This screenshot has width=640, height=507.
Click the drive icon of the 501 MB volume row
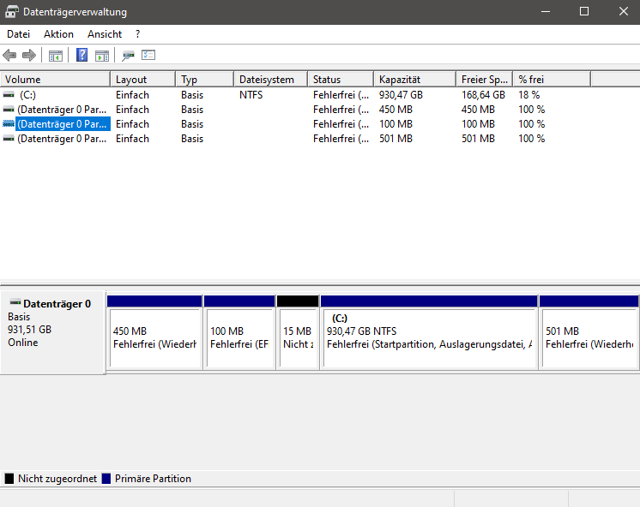[x=9, y=139]
